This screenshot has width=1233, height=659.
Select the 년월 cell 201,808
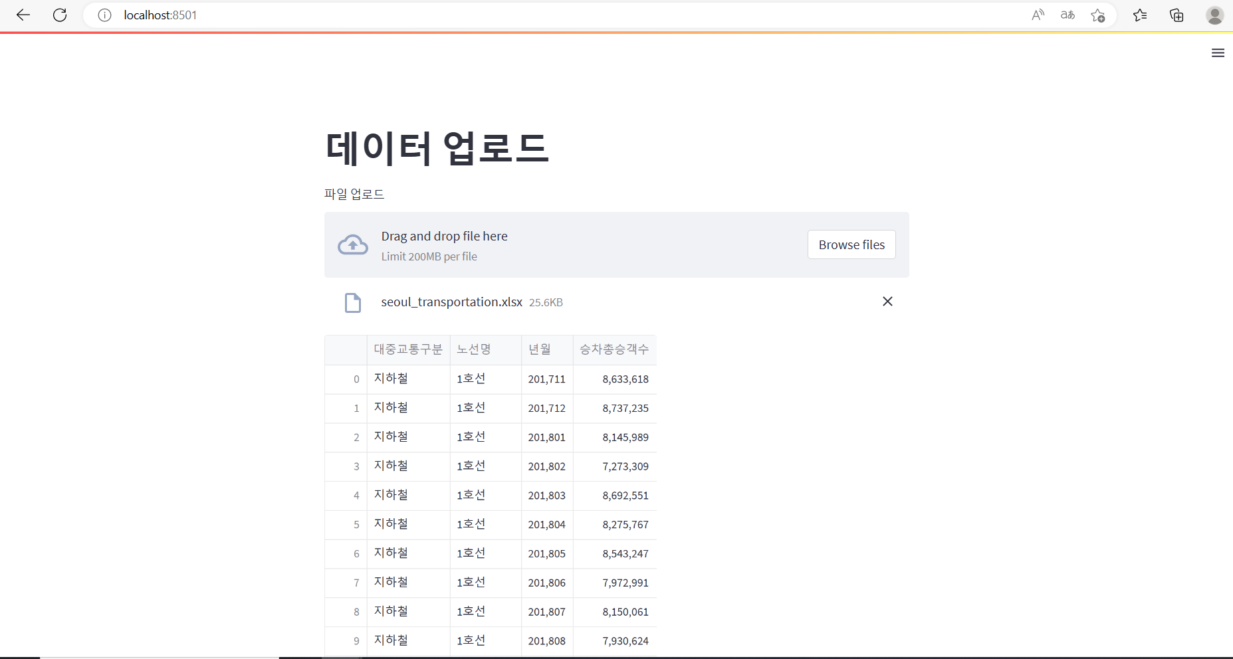tap(548, 641)
